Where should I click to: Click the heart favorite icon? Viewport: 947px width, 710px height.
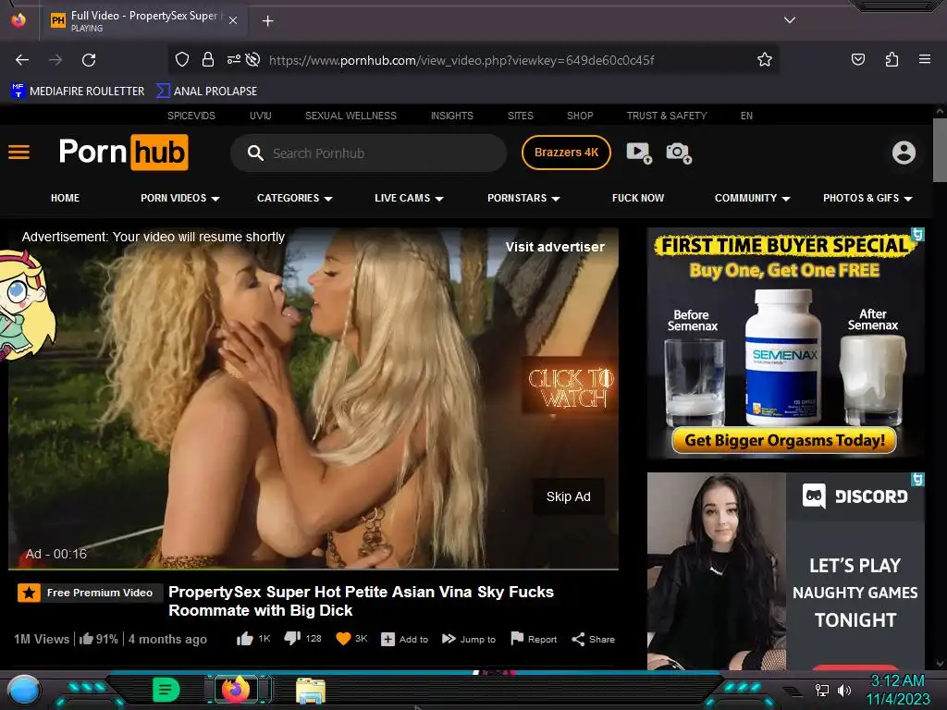[343, 639]
